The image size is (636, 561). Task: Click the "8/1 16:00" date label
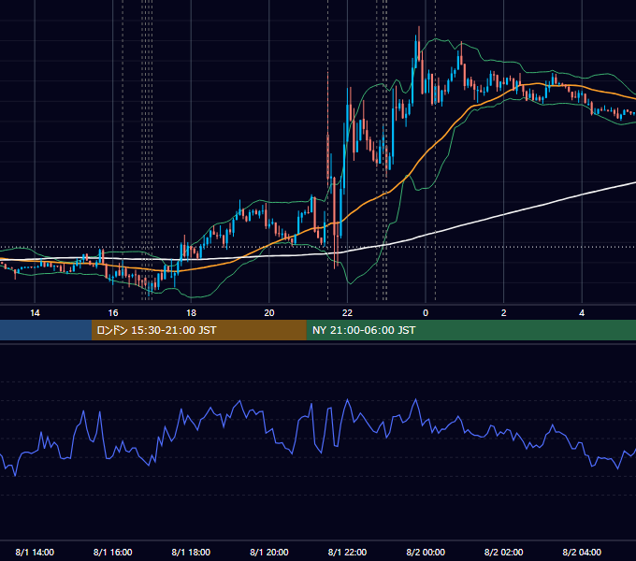[x=113, y=552]
